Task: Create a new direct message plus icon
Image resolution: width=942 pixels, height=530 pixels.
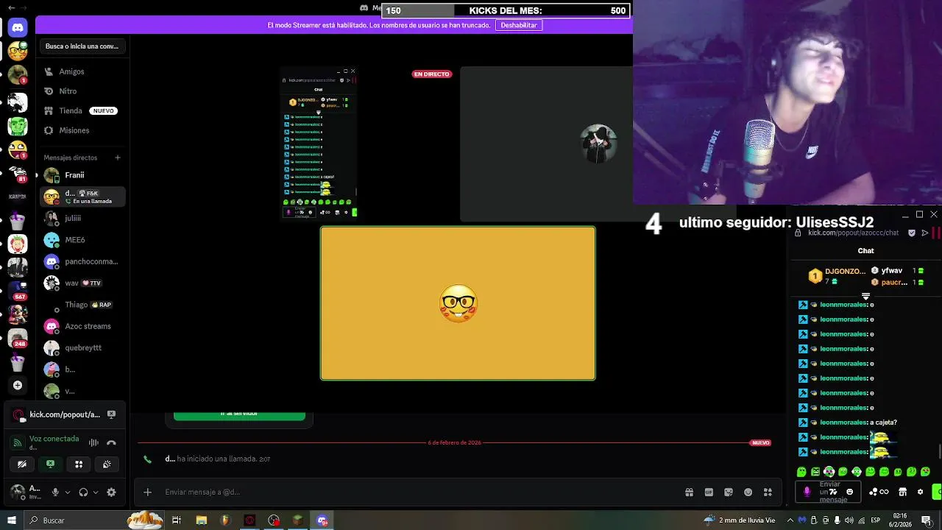Action: 117,158
